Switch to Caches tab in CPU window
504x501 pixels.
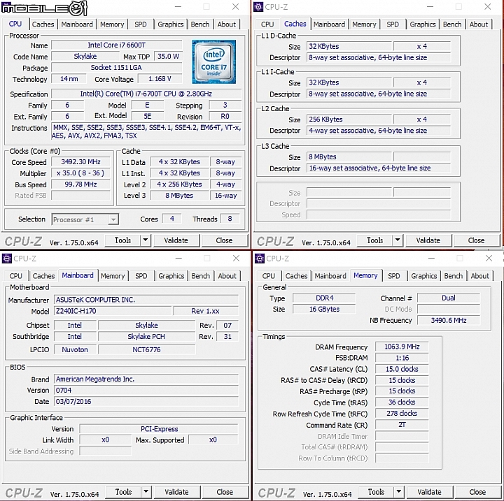pyautogui.click(x=43, y=24)
